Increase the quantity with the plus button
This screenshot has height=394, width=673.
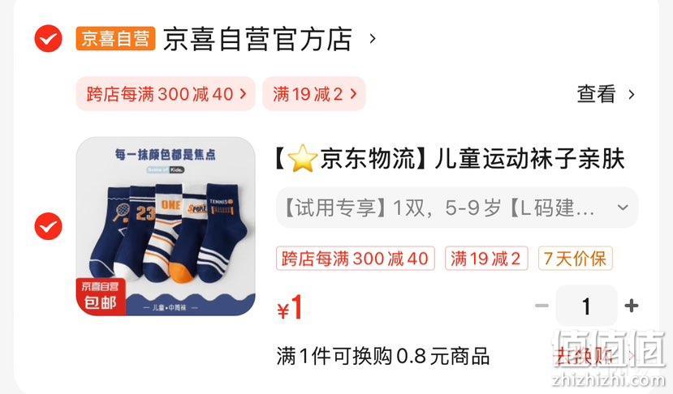pos(632,306)
